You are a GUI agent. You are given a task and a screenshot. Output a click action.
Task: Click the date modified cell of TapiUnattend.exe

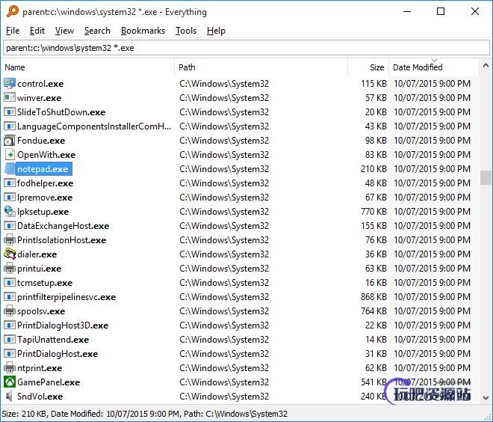[x=432, y=340]
